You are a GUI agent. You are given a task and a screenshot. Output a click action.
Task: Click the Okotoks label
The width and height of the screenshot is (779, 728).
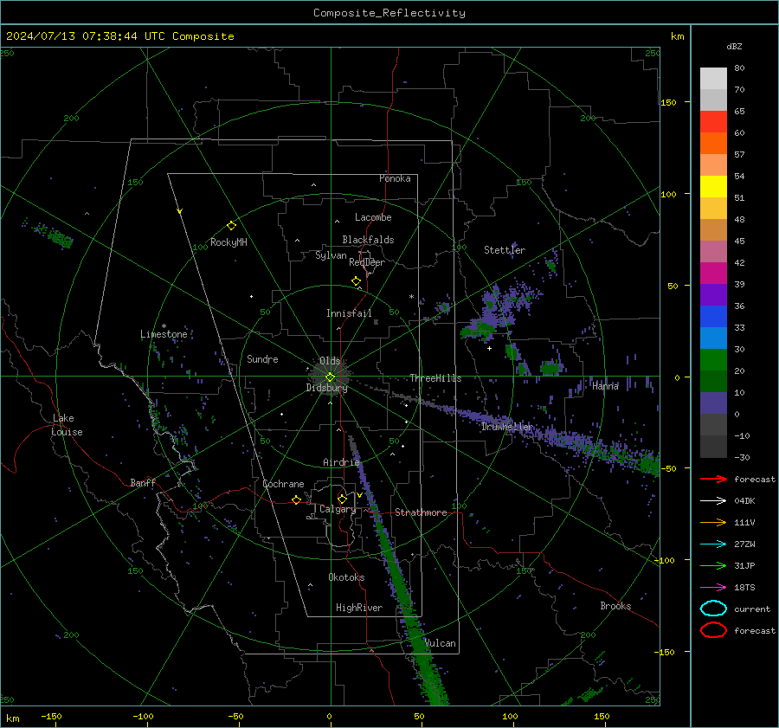[x=346, y=577]
